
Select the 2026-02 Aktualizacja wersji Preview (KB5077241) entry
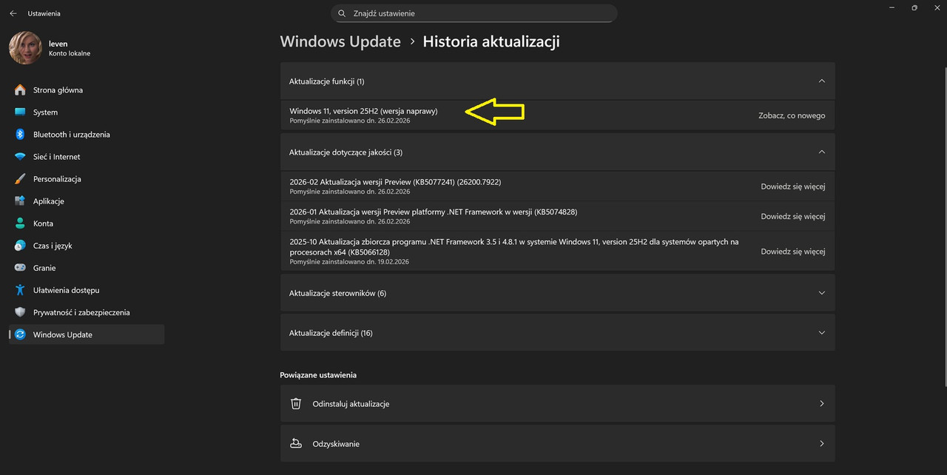(558, 186)
